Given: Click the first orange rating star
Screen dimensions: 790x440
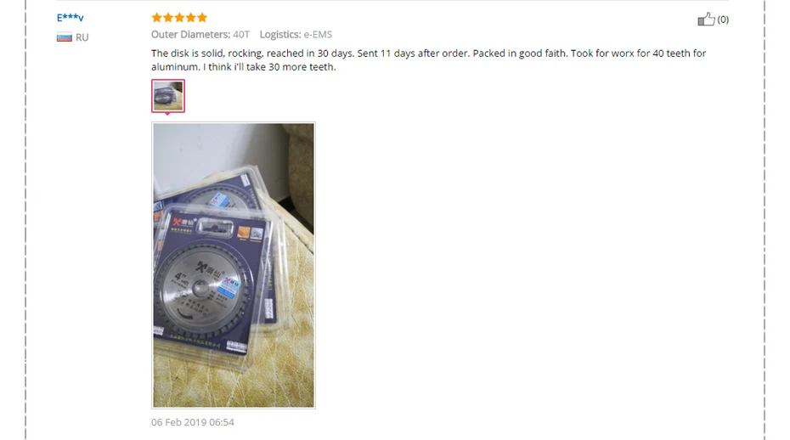Looking at the screenshot, I should pyautogui.click(x=156, y=18).
